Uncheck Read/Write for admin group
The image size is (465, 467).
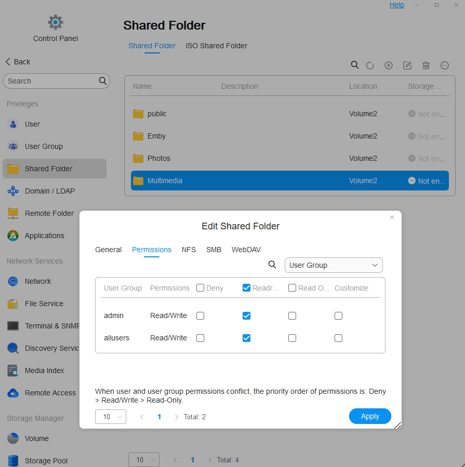click(246, 315)
